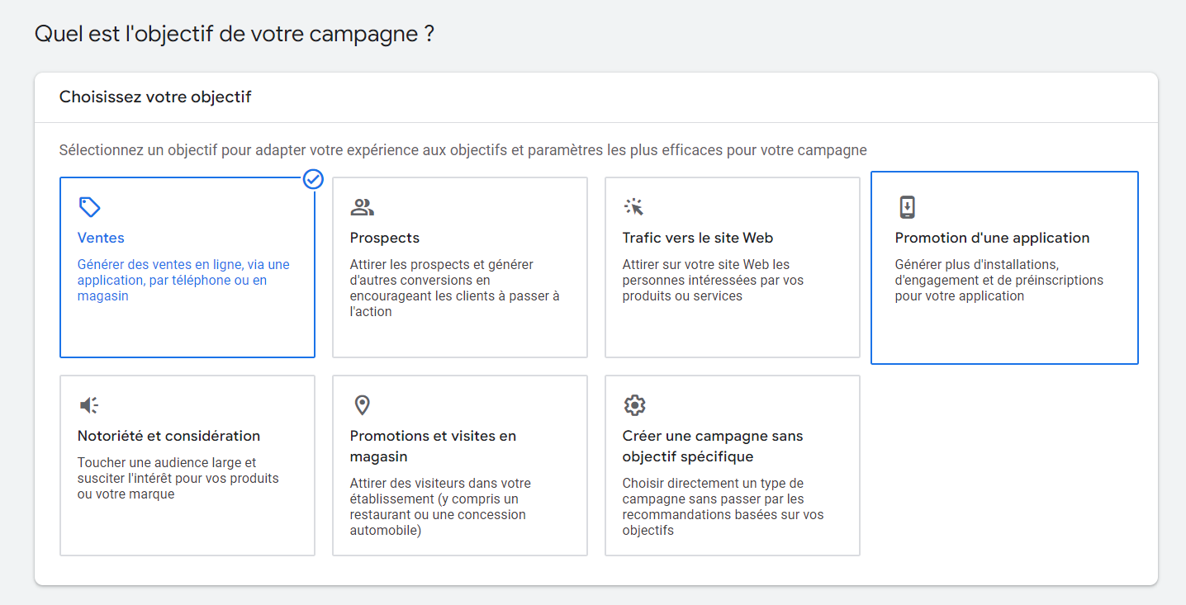Choose the Notoriété et considération title

[168, 436]
